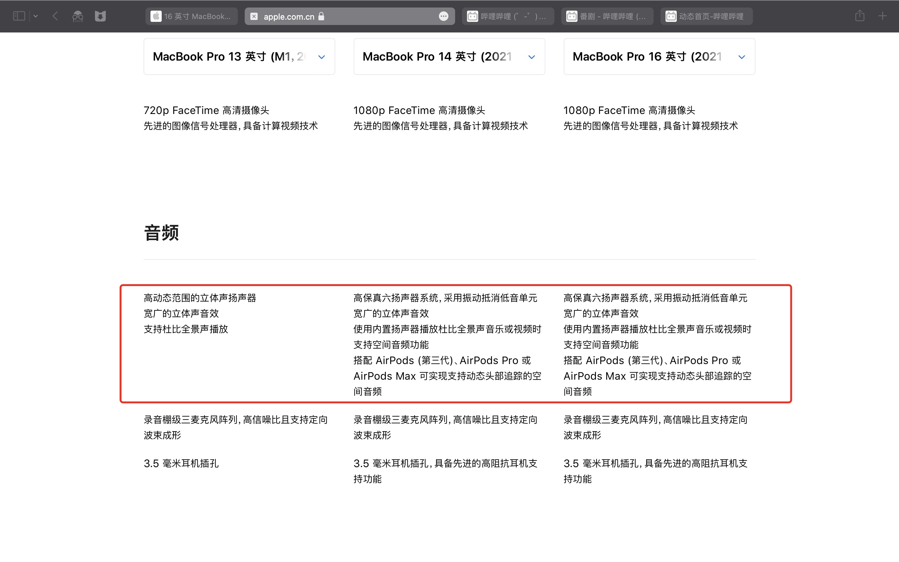
Task: Click the glasses extension icon
Action: coord(78,16)
